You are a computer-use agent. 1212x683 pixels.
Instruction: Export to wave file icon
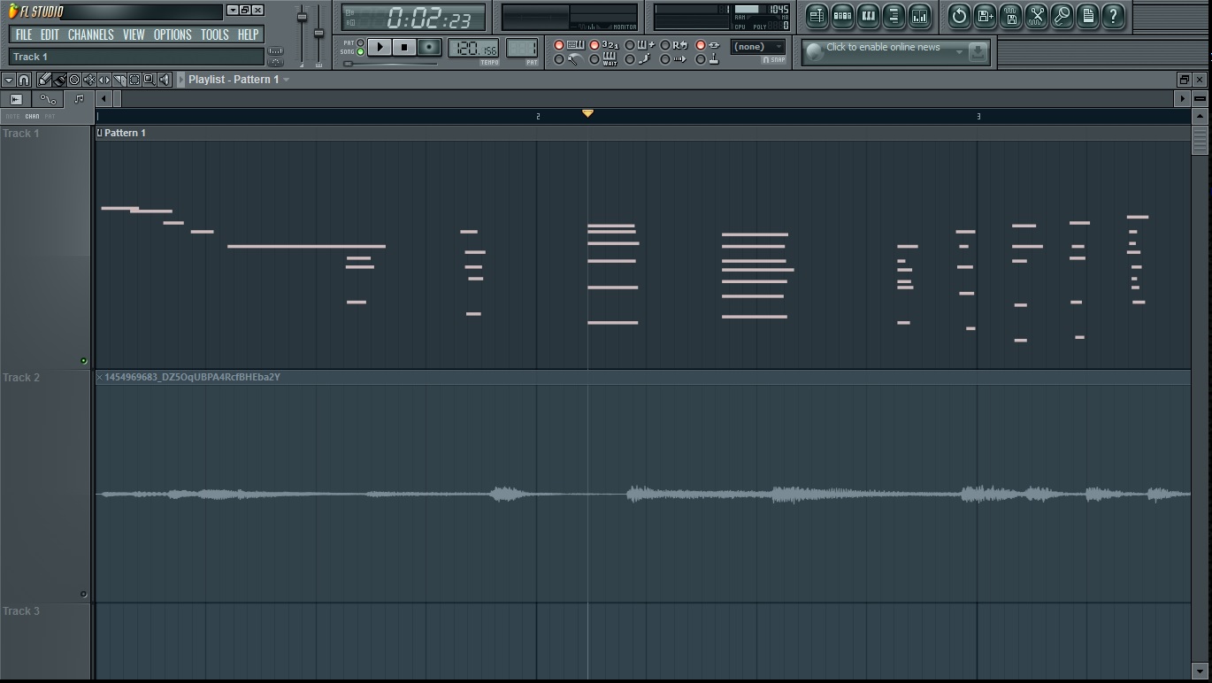click(1010, 15)
